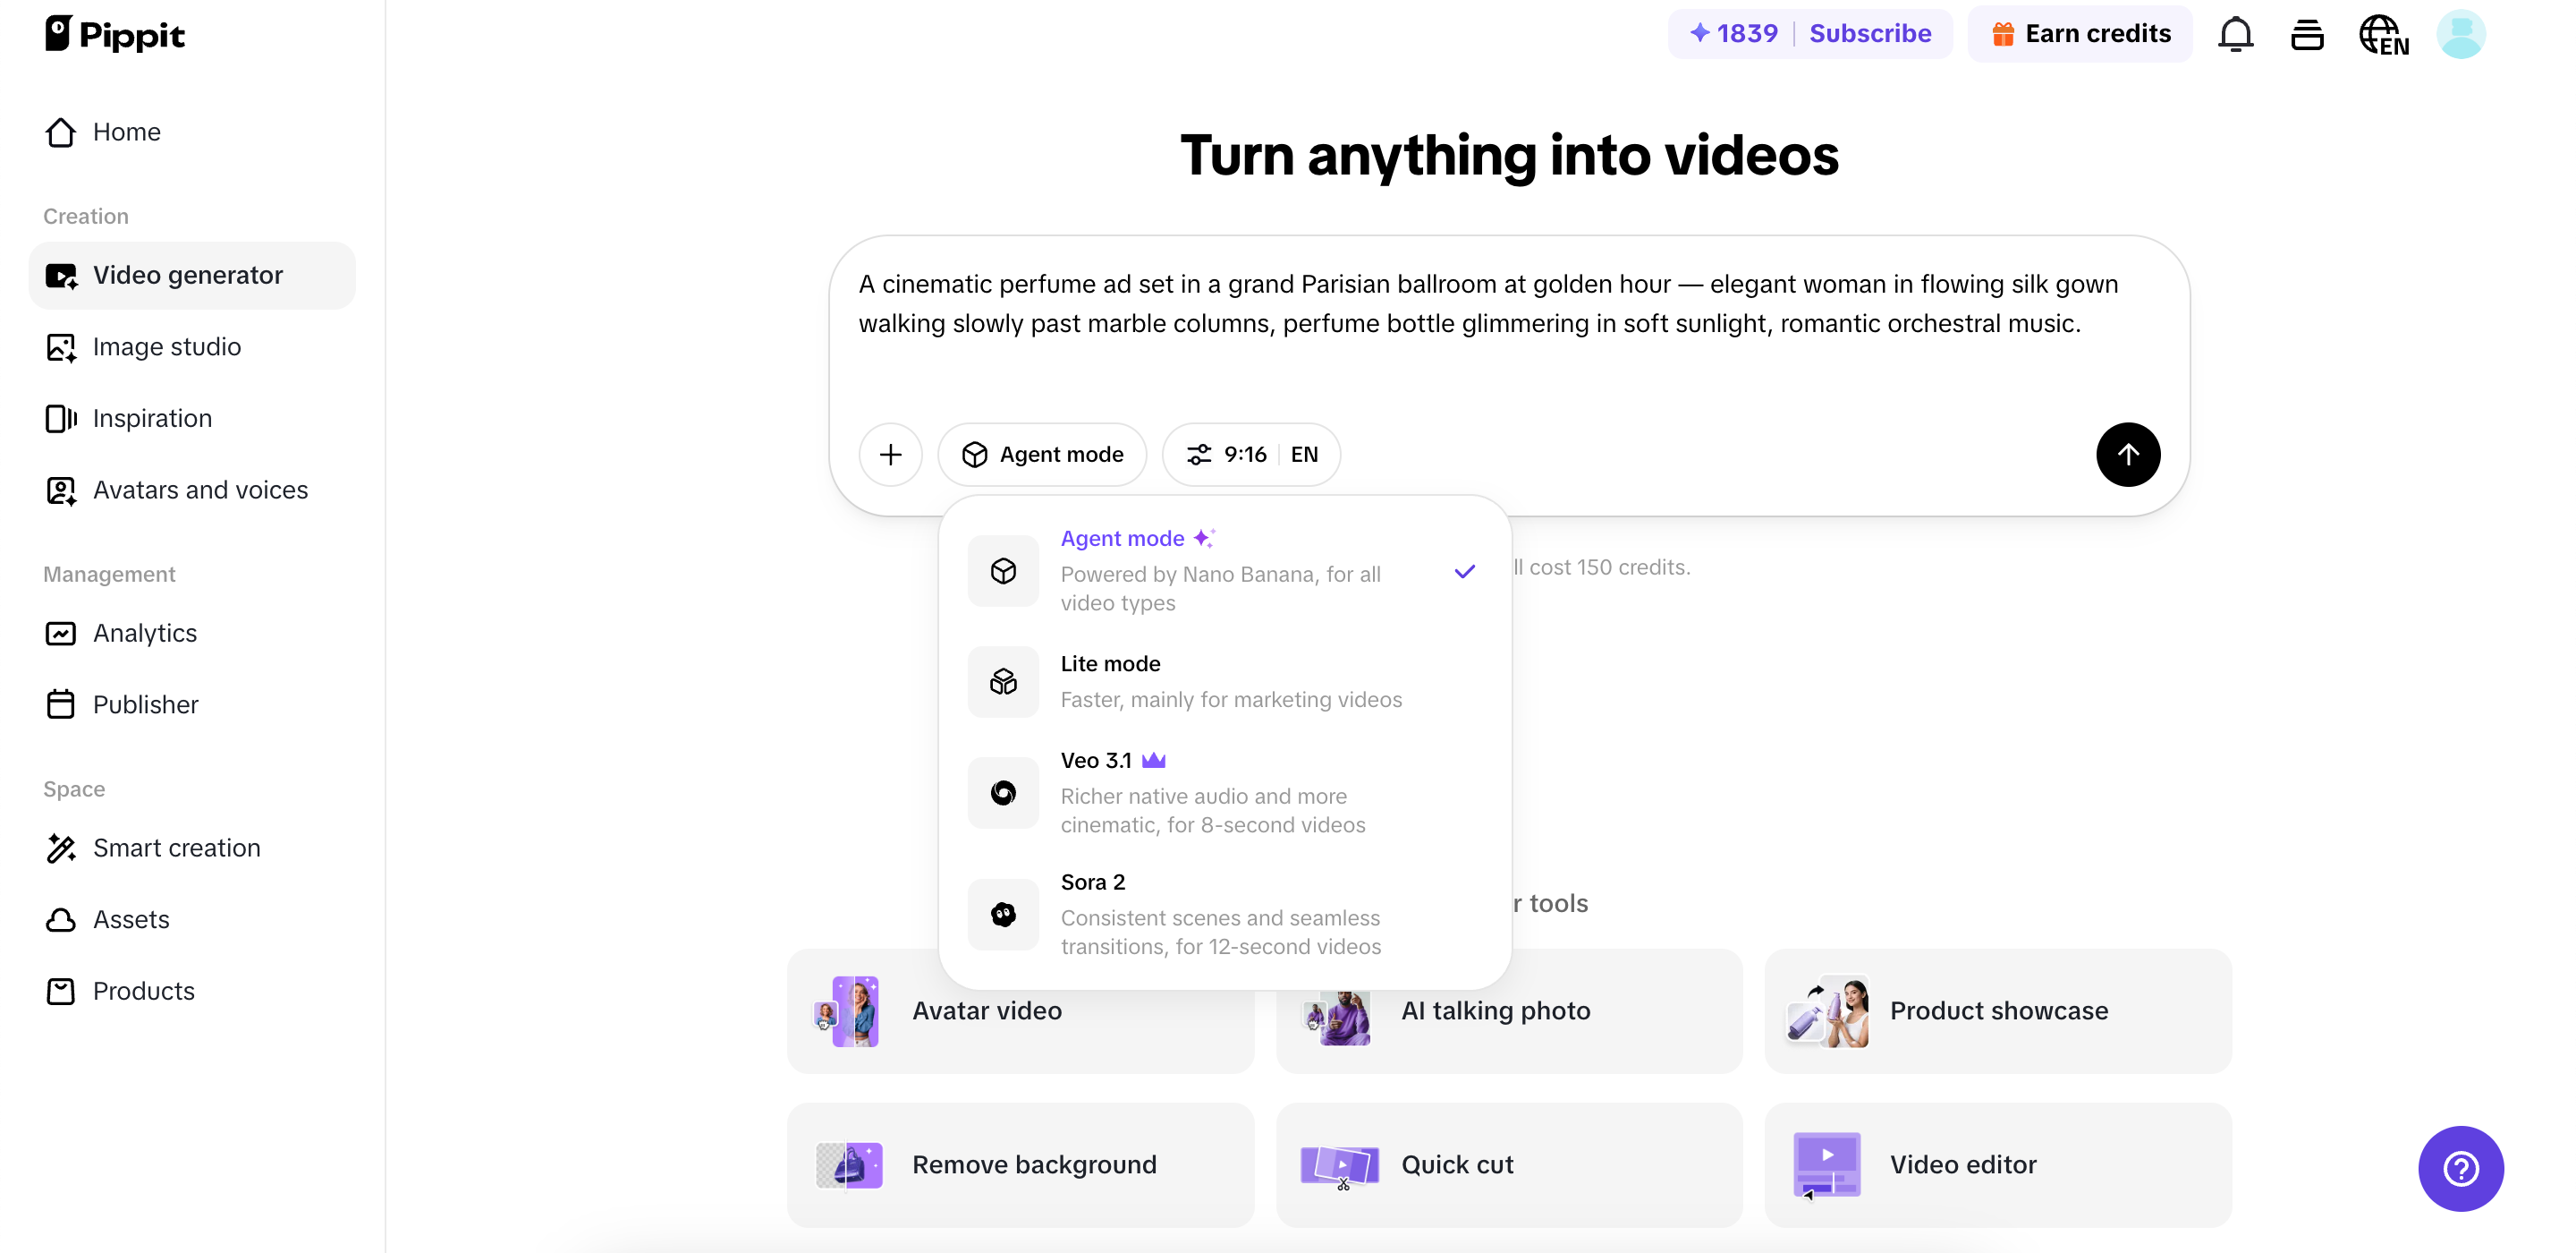
Task: Click Earn credits button
Action: [2080, 33]
